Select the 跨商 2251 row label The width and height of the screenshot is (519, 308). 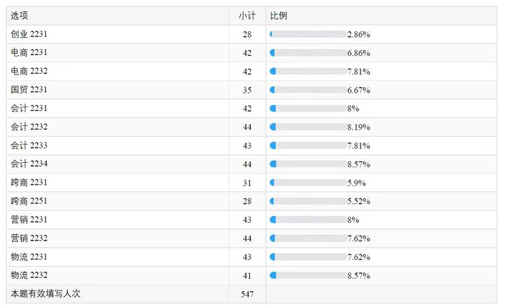coord(29,201)
